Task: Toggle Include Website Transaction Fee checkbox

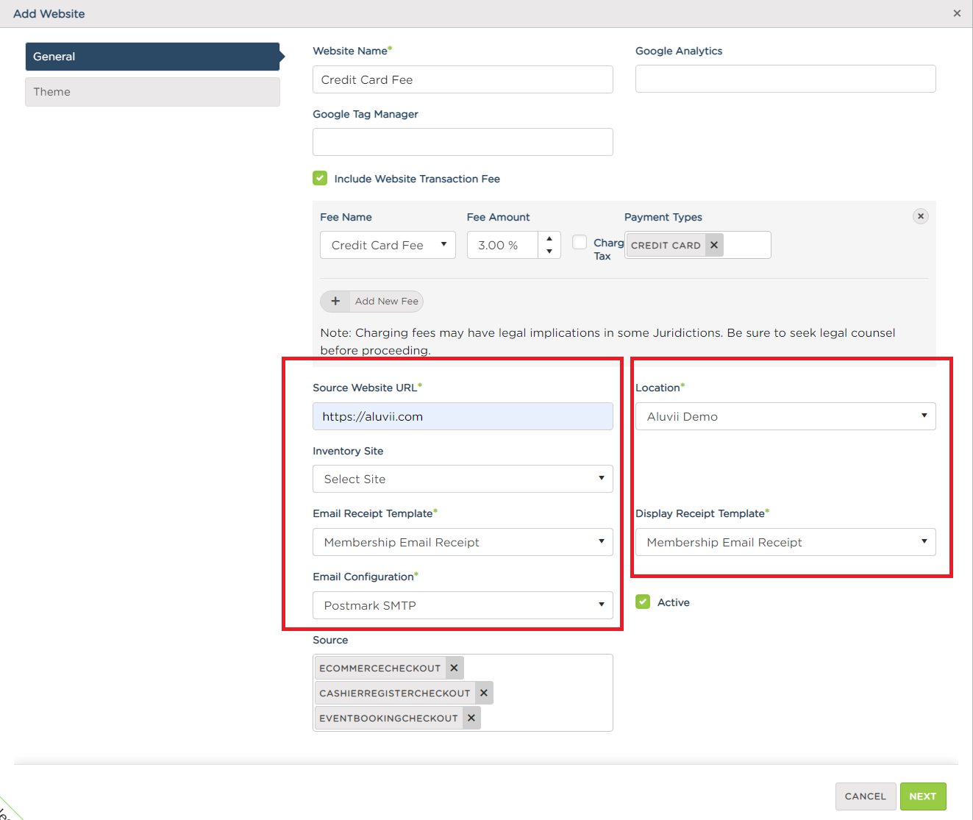Action: click(320, 178)
